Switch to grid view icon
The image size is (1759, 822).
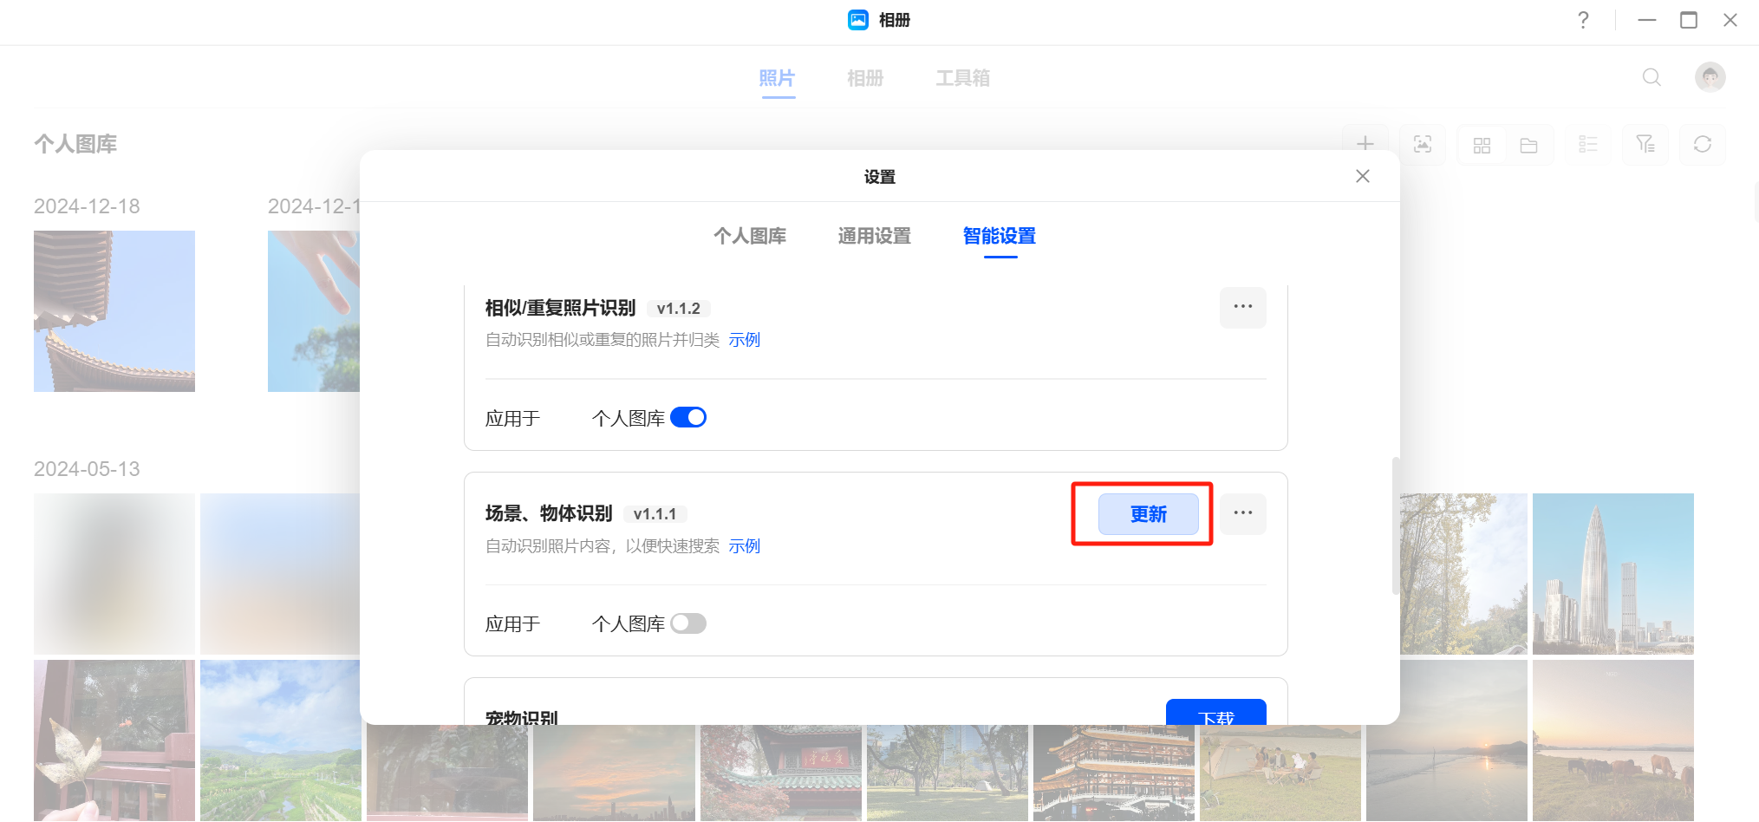coord(1482,145)
